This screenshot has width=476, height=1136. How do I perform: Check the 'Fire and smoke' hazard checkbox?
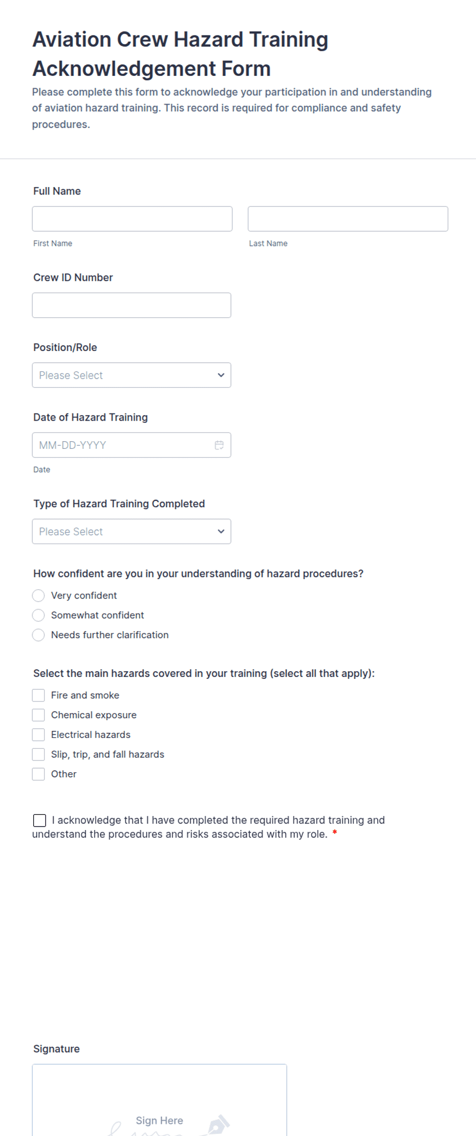coord(38,695)
